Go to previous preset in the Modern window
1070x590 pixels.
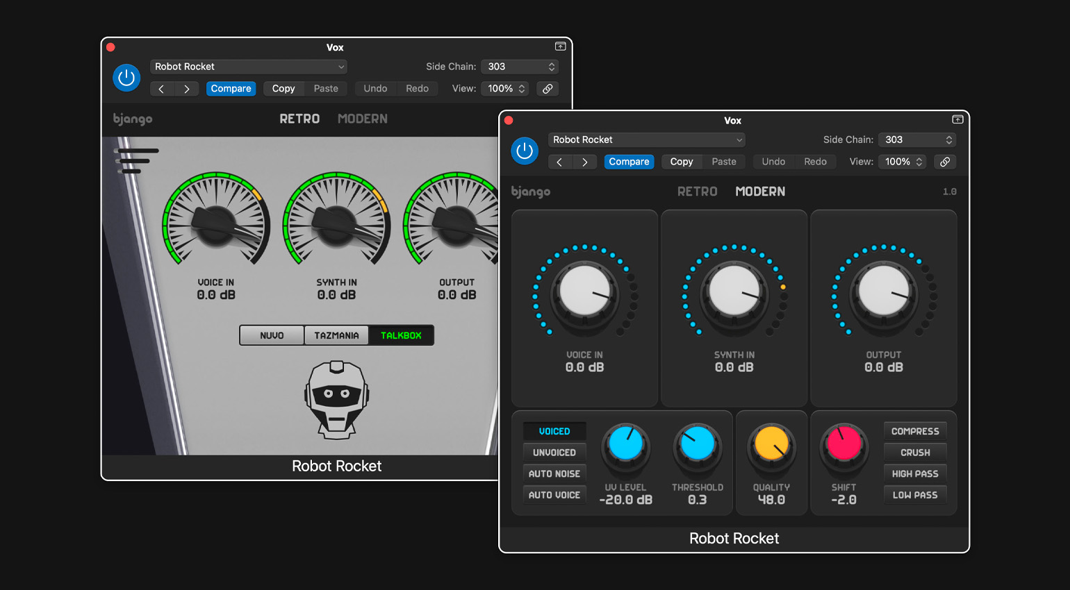tap(560, 162)
